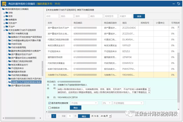Click the 劳务 folder icon
Image resolution: width=183 pixels, height=122 pixels.
coord(7,16)
